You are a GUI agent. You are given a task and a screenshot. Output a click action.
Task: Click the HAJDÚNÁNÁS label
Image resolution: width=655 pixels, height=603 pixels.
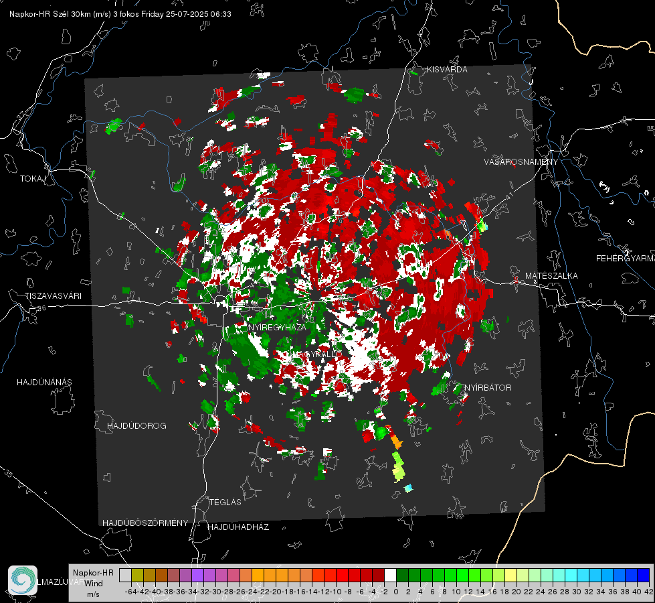click(44, 383)
